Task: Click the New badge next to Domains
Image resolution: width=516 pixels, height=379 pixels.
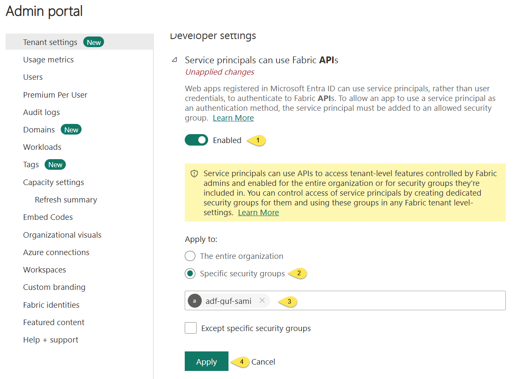Action: tap(71, 129)
